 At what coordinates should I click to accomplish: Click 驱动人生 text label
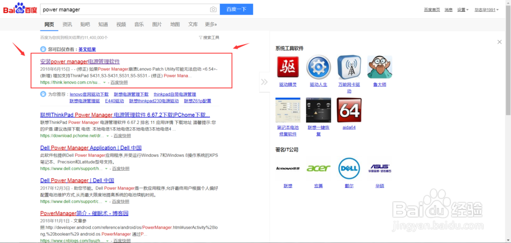(x=318, y=85)
